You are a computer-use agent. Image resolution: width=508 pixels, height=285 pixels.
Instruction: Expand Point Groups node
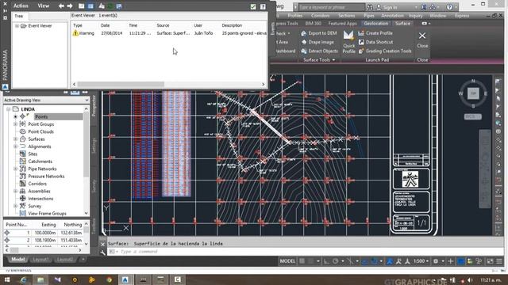(x=15, y=124)
